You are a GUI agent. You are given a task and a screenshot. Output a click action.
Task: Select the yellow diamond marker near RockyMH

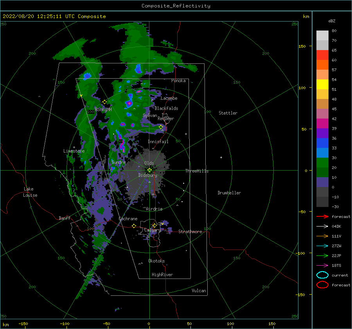point(104,102)
